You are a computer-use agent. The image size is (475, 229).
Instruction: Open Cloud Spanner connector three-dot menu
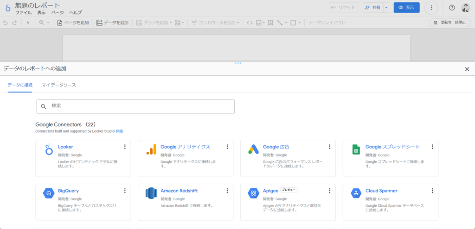click(432, 191)
